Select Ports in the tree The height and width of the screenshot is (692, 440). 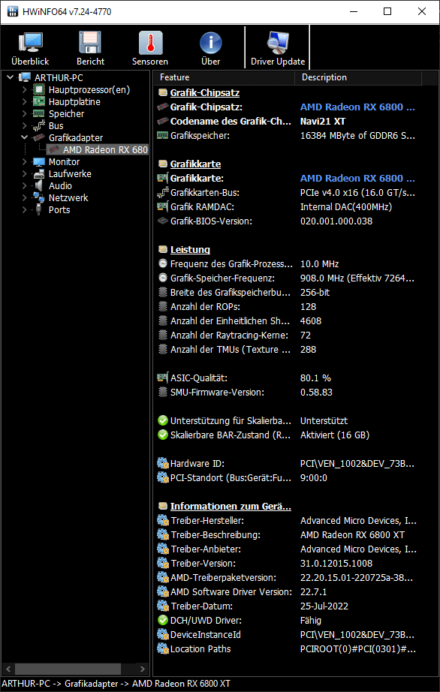tap(59, 209)
